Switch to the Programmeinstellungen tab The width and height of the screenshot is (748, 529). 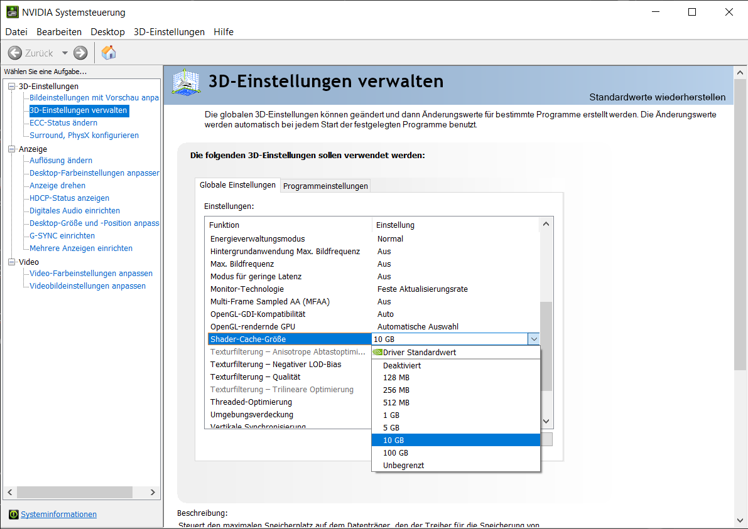[325, 186]
